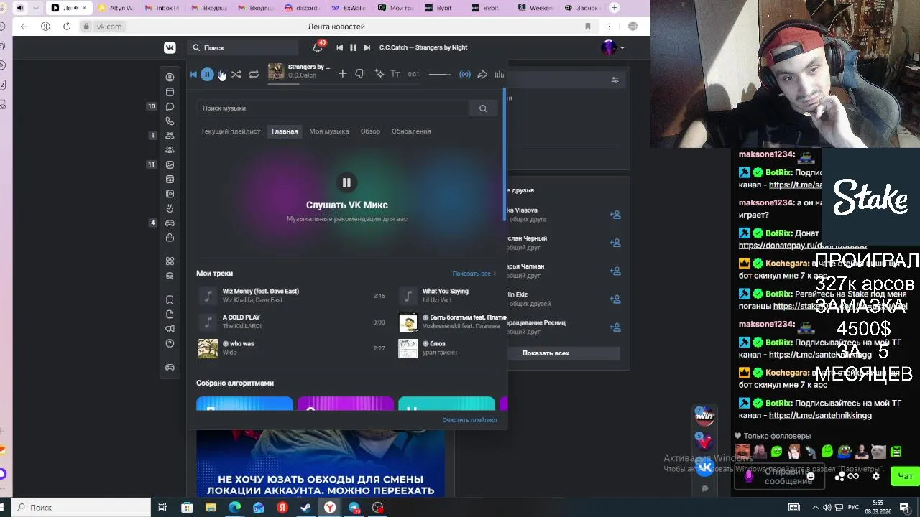Open market bag icon in sidebar
Screen dimensions: 920x517
coord(170,238)
